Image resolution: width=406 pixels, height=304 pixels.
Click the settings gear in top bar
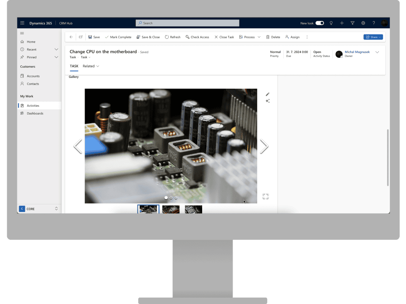363,23
